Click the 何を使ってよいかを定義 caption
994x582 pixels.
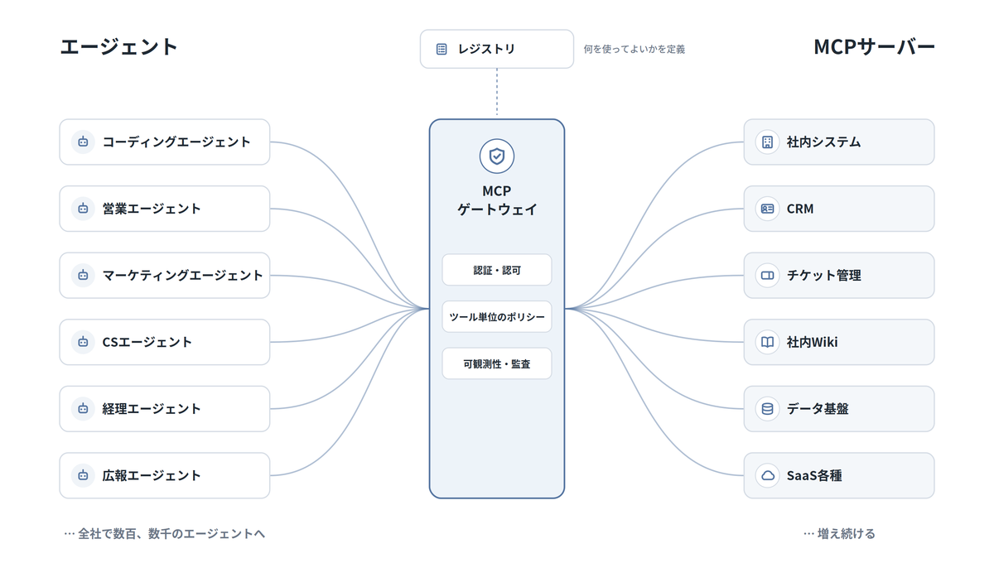pos(635,49)
